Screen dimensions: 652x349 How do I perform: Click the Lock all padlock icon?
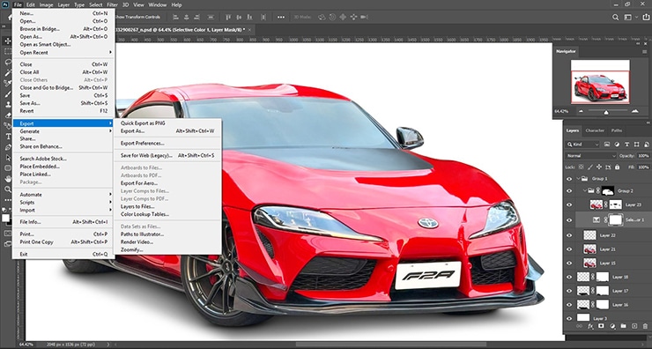pos(617,167)
